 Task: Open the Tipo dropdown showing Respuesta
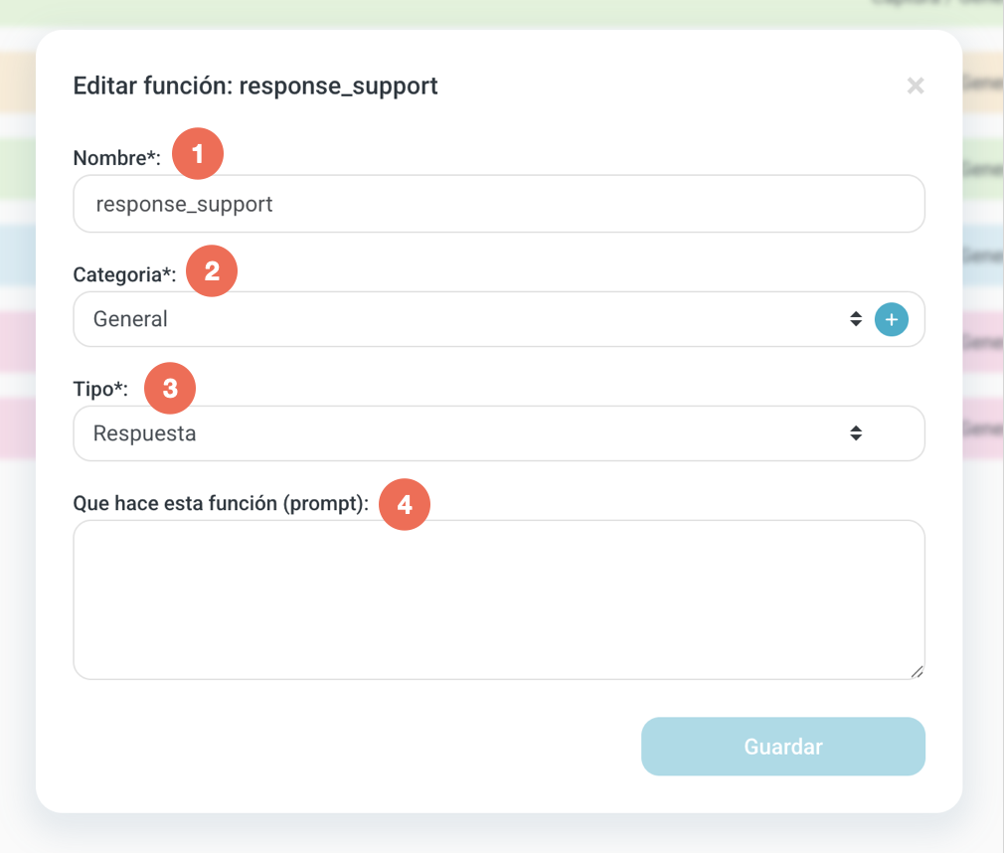pos(457,433)
